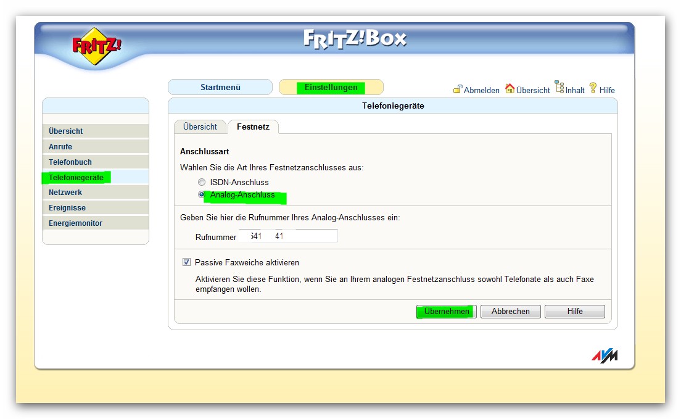The height and width of the screenshot is (419, 681).
Task: Open Telefonbuch in the sidebar
Action: (96, 162)
